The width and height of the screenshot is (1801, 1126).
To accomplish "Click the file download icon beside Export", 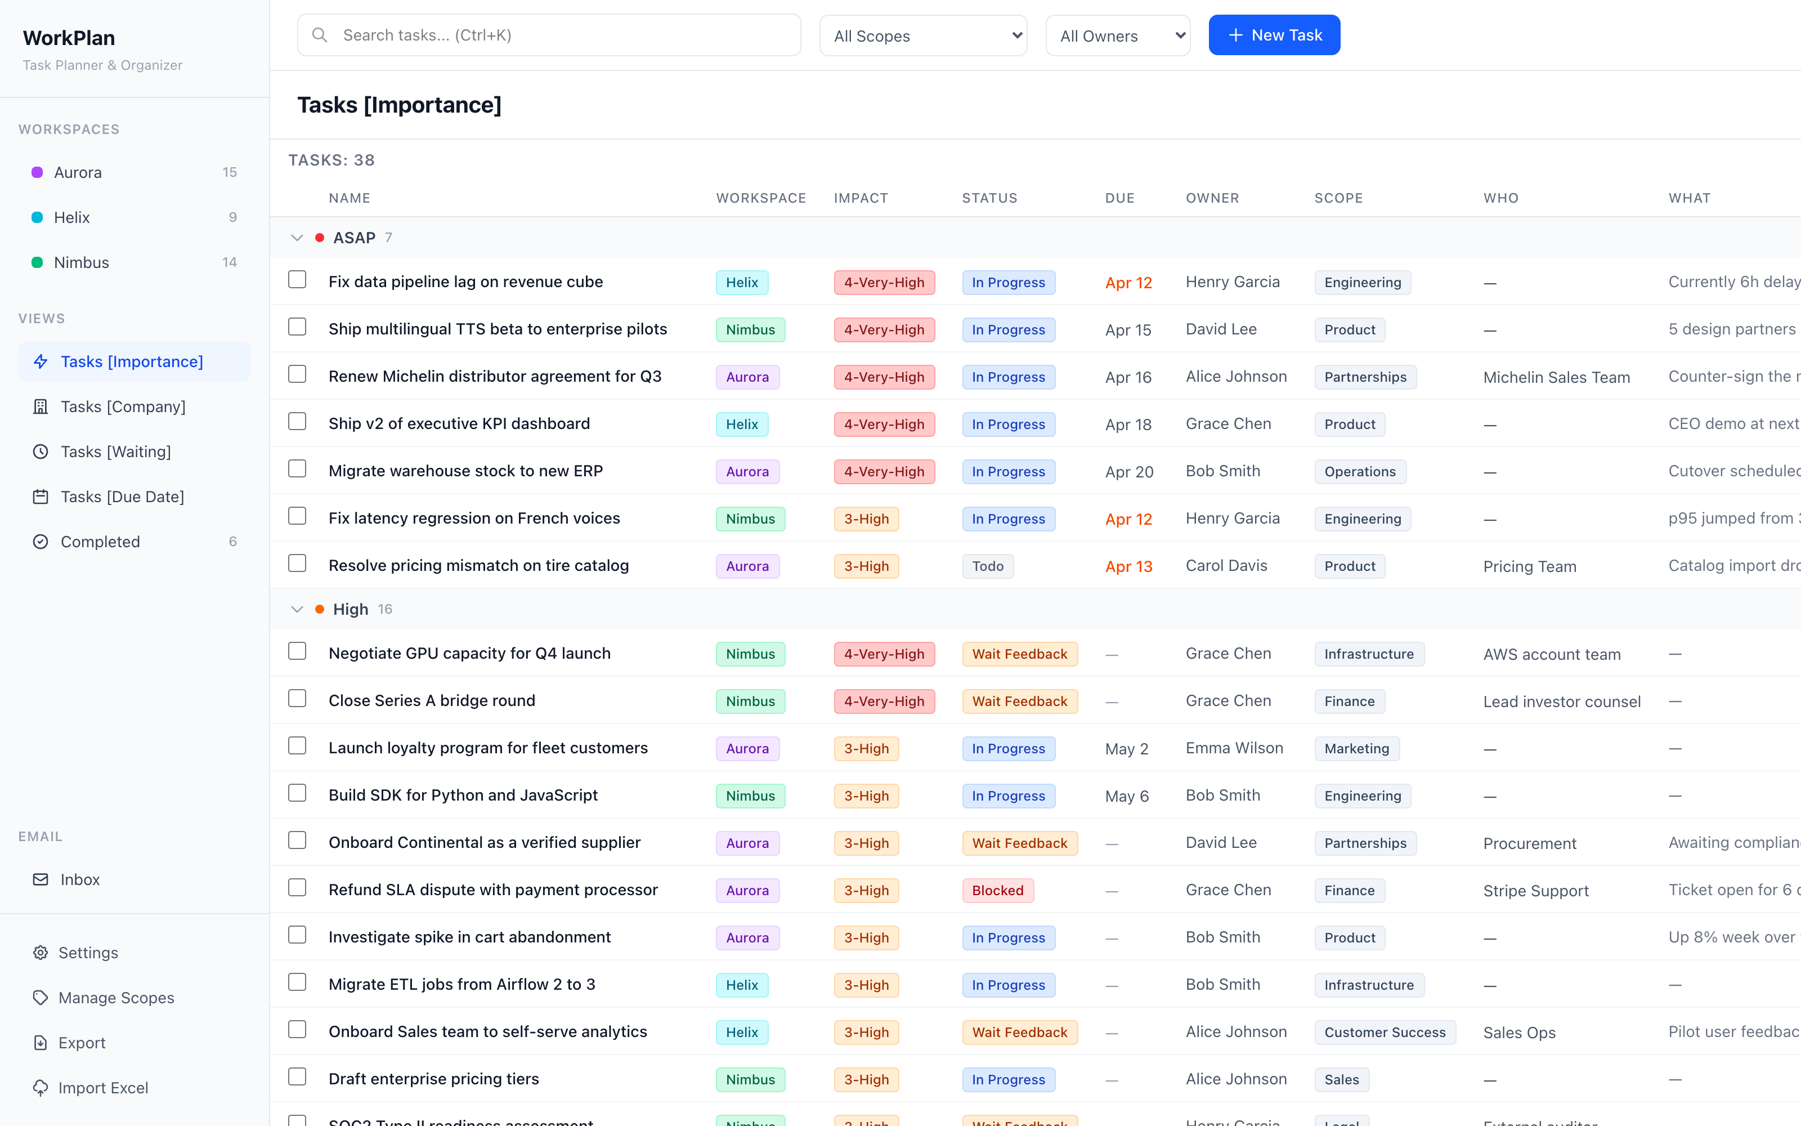I will tap(41, 1043).
